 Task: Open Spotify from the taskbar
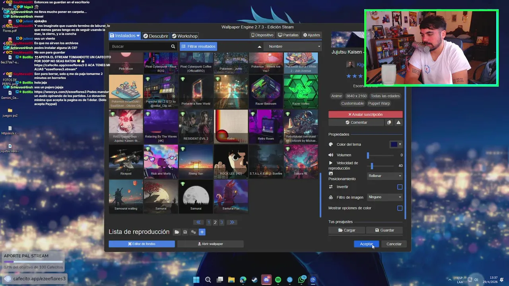tap(278, 280)
